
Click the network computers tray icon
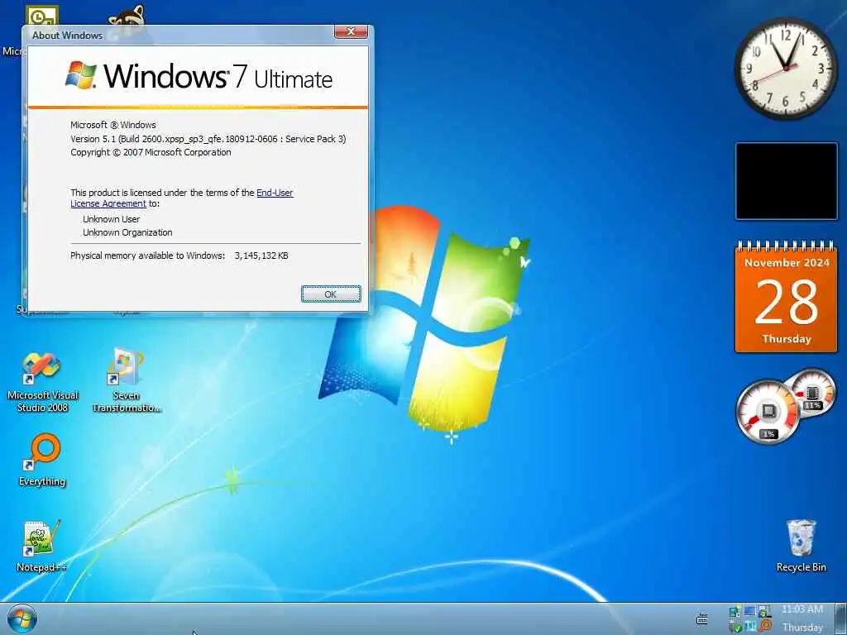(735, 613)
